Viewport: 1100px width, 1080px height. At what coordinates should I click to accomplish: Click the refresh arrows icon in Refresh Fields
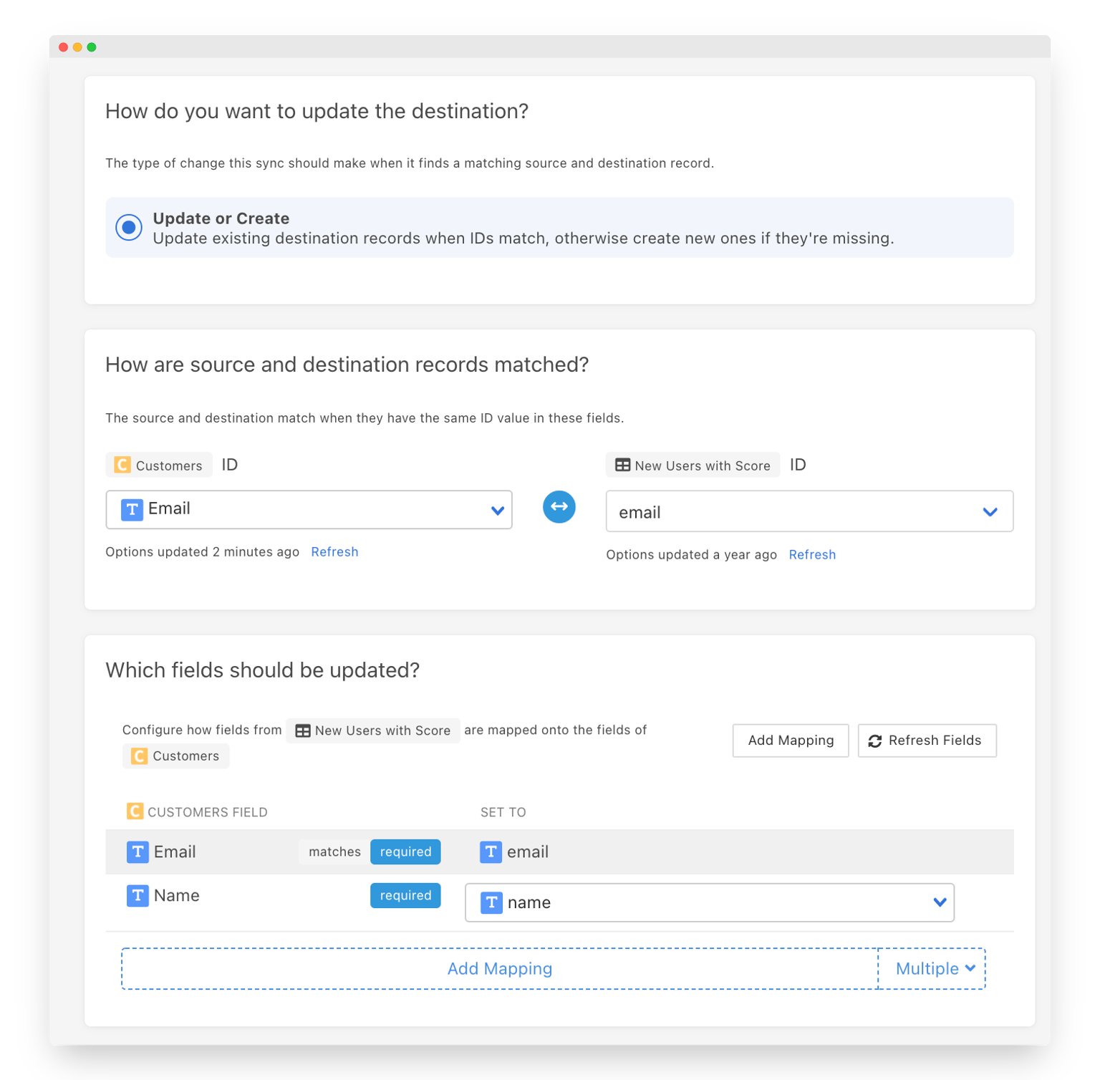pos(874,741)
